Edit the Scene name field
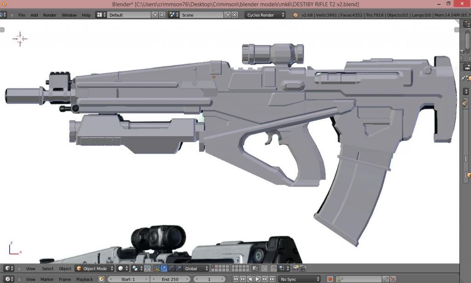The image size is (471, 283). click(202, 15)
